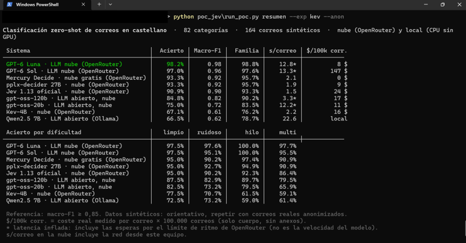Open a new terminal tab
Viewport: 466px width, 243px height.
99,4
